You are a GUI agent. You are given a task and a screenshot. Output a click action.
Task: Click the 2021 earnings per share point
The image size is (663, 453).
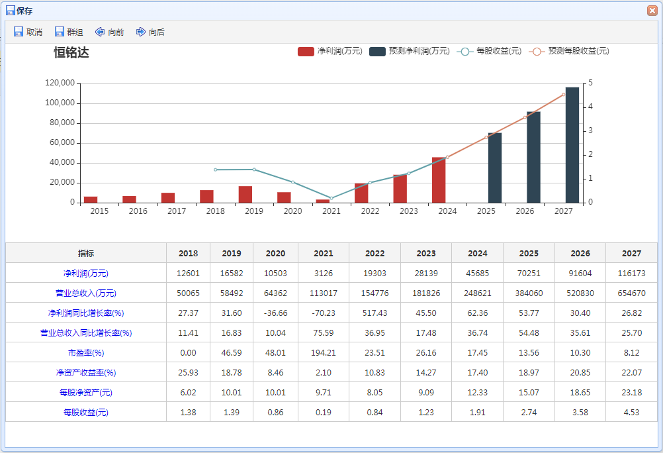click(x=331, y=198)
